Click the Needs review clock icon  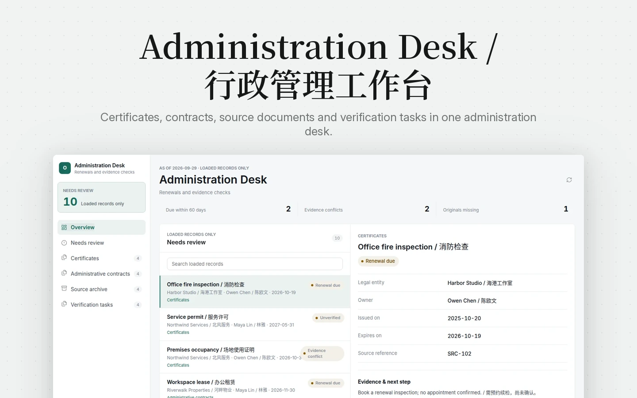click(64, 243)
